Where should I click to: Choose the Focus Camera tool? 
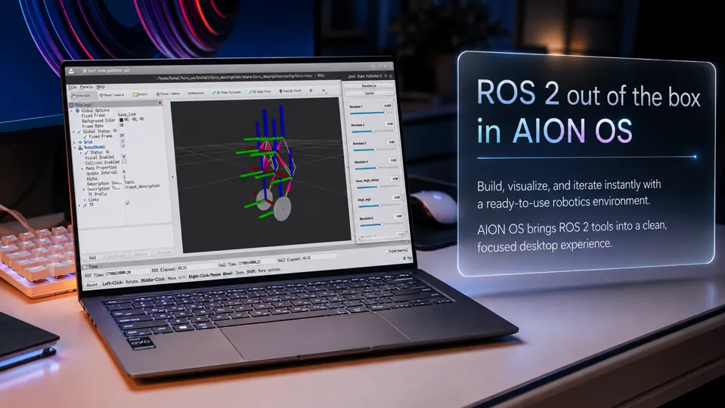[x=168, y=94]
